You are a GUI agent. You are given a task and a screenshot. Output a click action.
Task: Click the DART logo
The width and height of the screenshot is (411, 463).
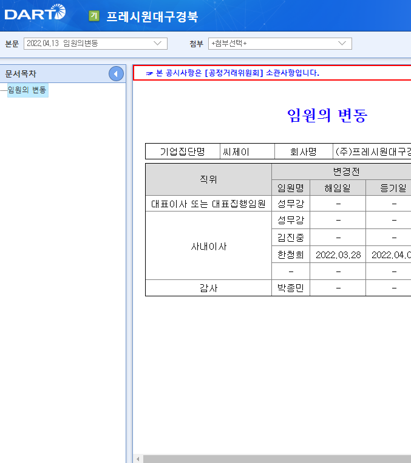pos(35,12)
